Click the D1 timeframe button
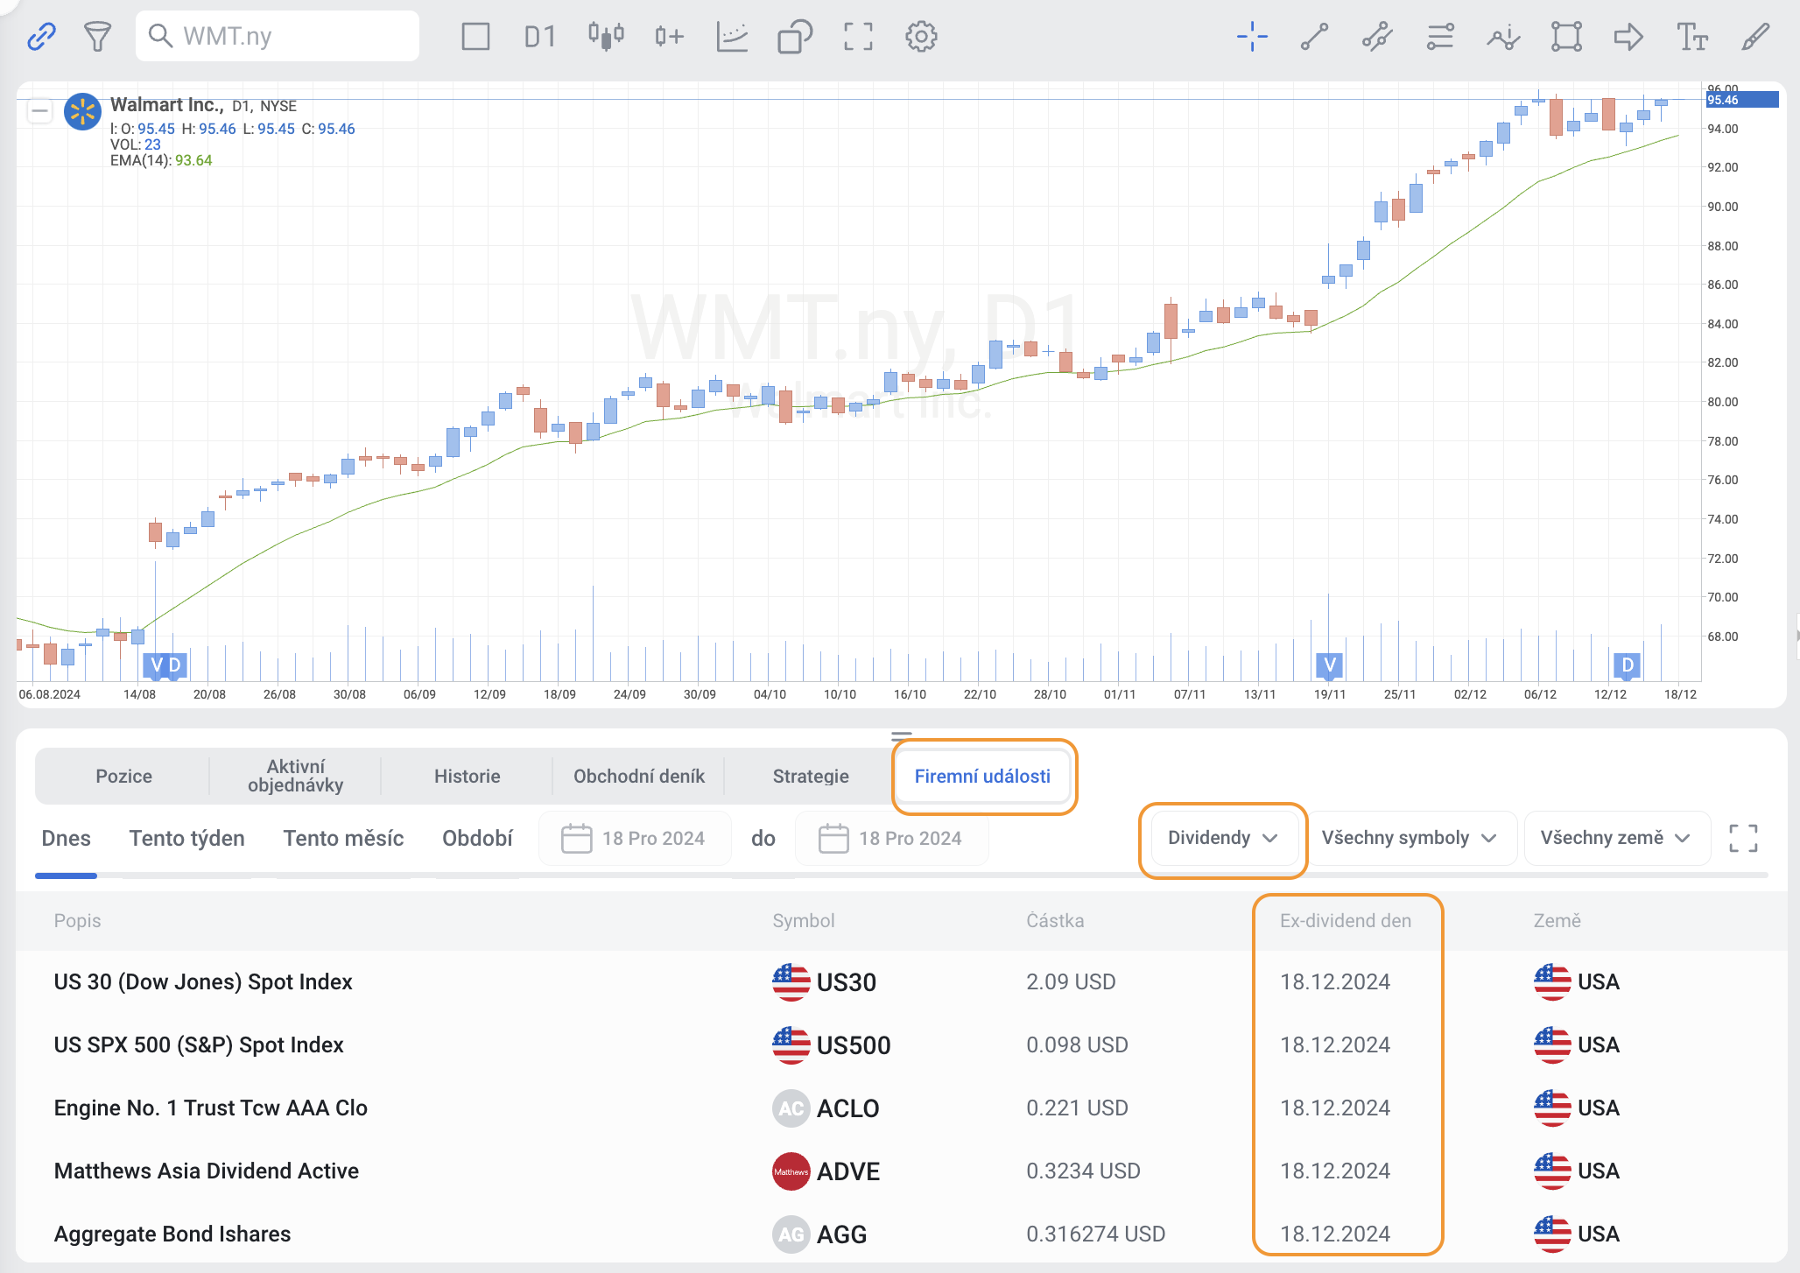The height and width of the screenshot is (1273, 1800). click(540, 37)
